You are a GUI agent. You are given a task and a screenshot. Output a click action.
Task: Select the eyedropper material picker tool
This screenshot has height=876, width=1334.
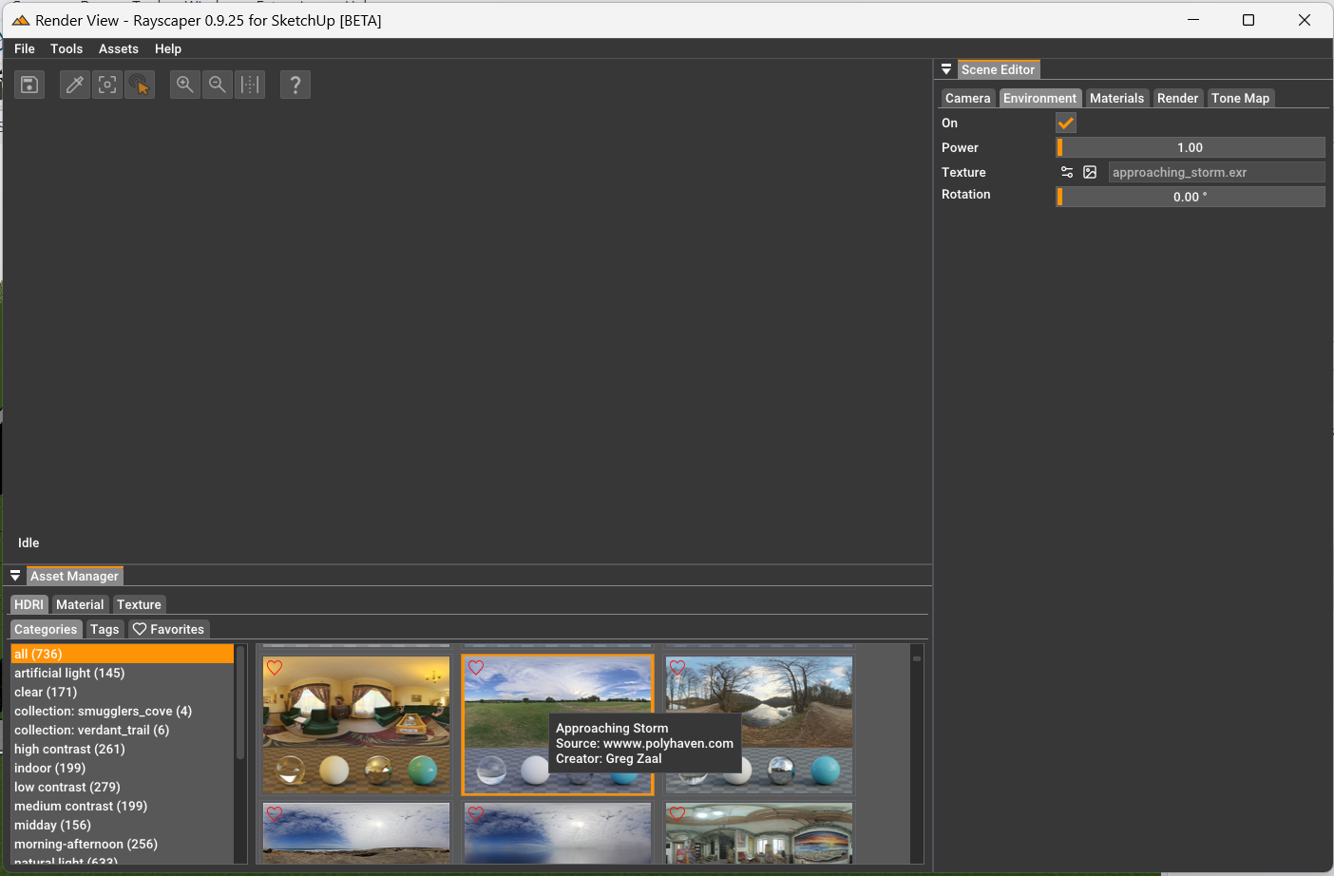click(75, 85)
